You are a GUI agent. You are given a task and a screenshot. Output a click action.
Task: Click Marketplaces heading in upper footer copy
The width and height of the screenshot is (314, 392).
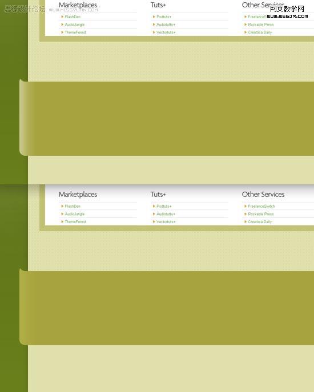coord(78,5)
